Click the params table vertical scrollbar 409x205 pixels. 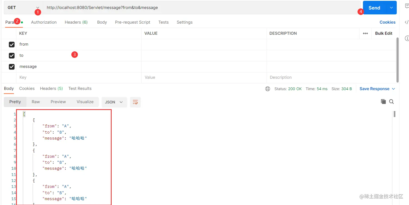coord(398,60)
